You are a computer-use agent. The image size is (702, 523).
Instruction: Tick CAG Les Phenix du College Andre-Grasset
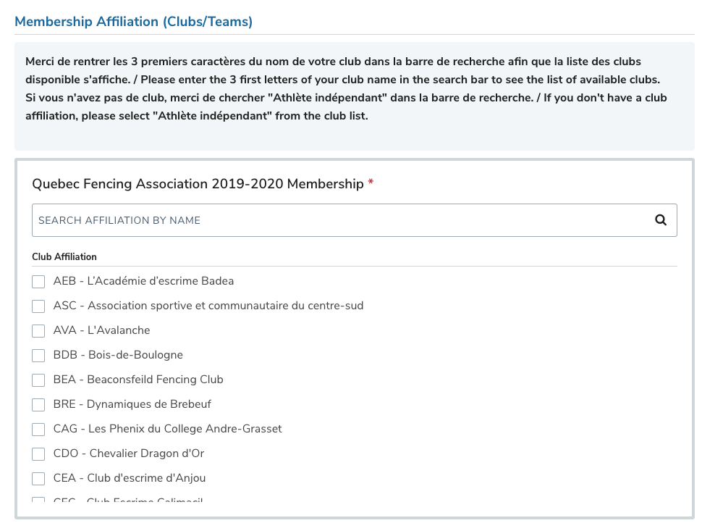tap(38, 430)
